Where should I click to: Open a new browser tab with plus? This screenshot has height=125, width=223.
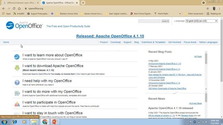(83, 3)
